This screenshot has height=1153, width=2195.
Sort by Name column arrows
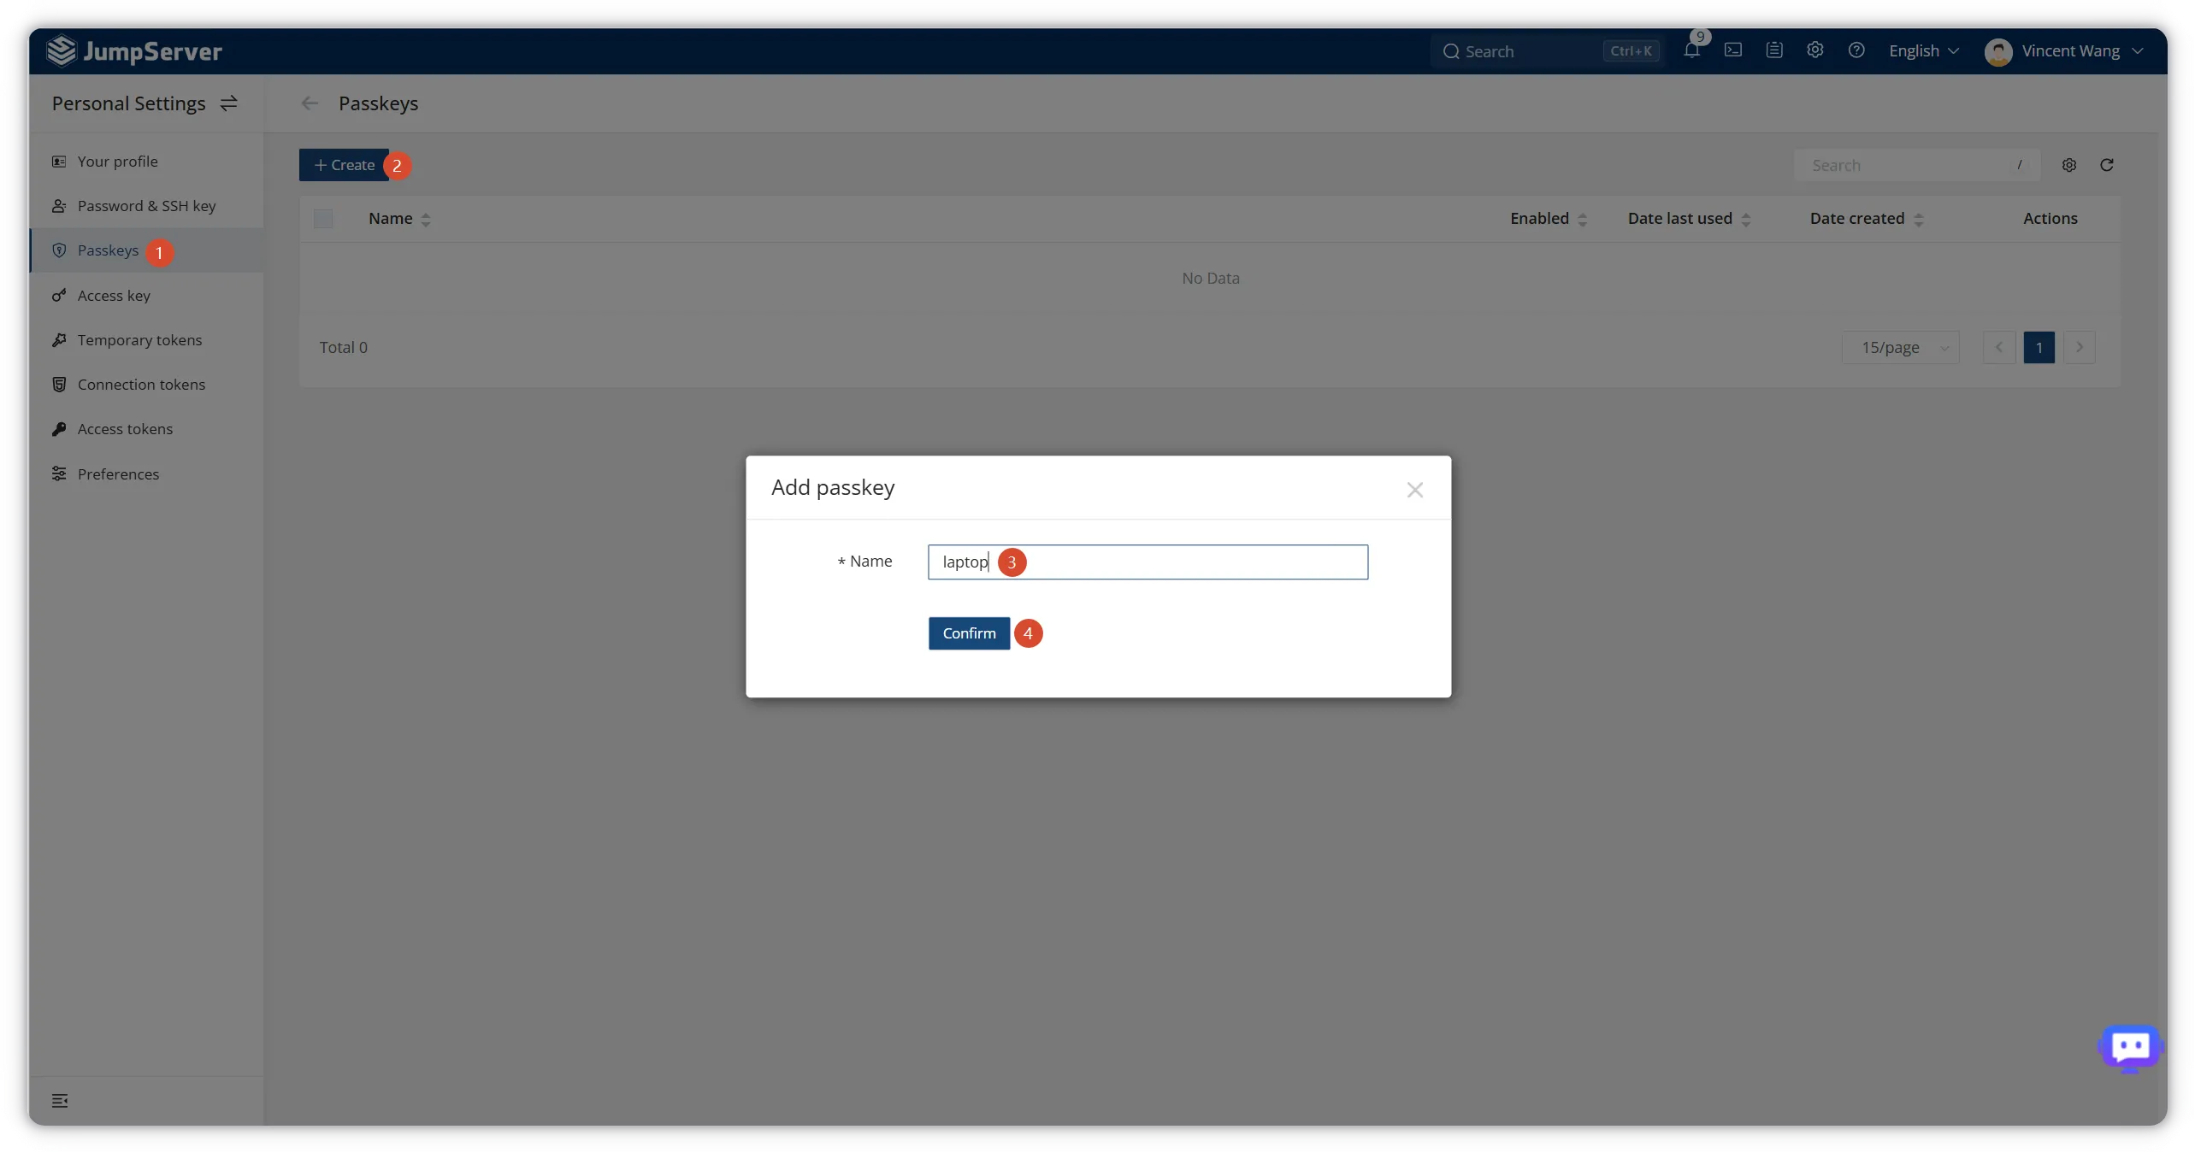click(426, 220)
